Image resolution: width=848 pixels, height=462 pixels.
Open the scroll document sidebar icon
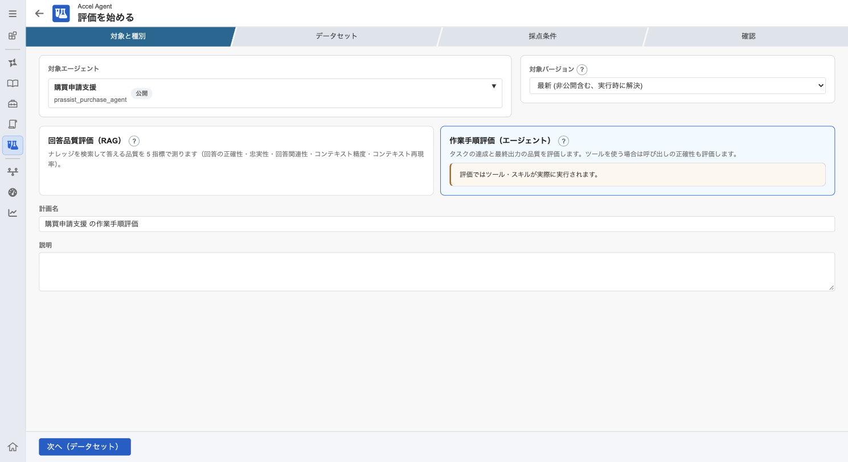click(13, 124)
